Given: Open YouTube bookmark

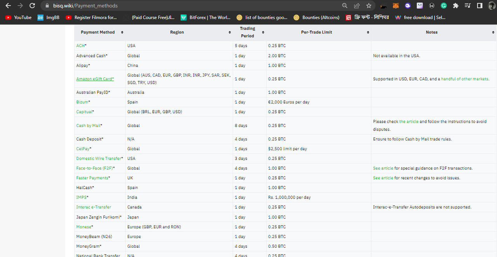Looking at the screenshot, I should pos(18,17).
